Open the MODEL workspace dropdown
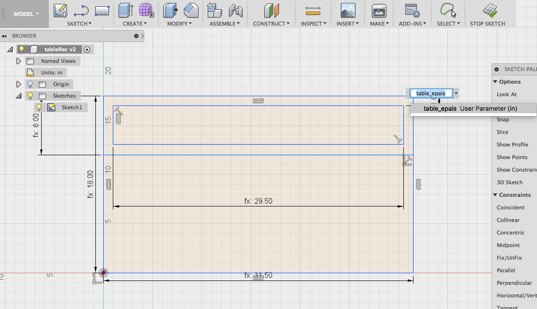537x309 pixels. pos(26,14)
